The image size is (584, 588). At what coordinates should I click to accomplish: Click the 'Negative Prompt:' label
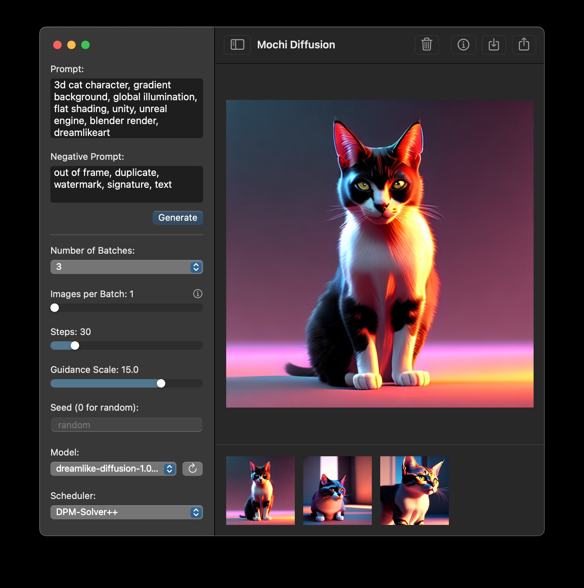coord(87,157)
